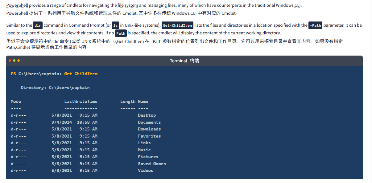Image resolution: width=372 pixels, height=183 pixels.
Task: Open the dotted-underlined "file system" term
Action: click(x=128, y=5)
